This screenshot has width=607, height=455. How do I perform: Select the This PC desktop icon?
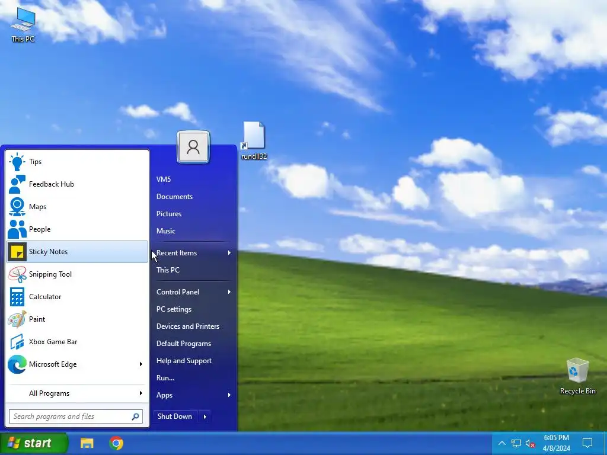[x=23, y=24]
